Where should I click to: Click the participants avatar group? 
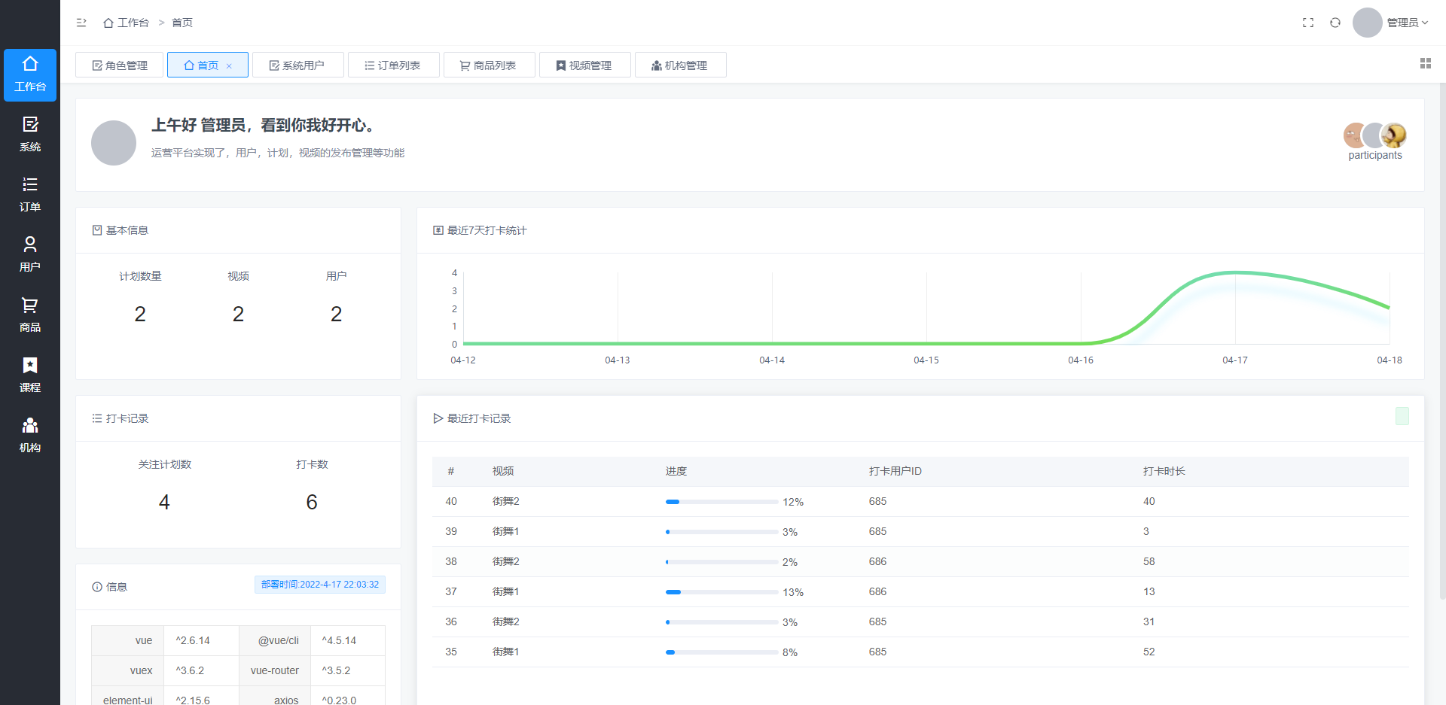pyautogui.click(x=1375, y=135)
